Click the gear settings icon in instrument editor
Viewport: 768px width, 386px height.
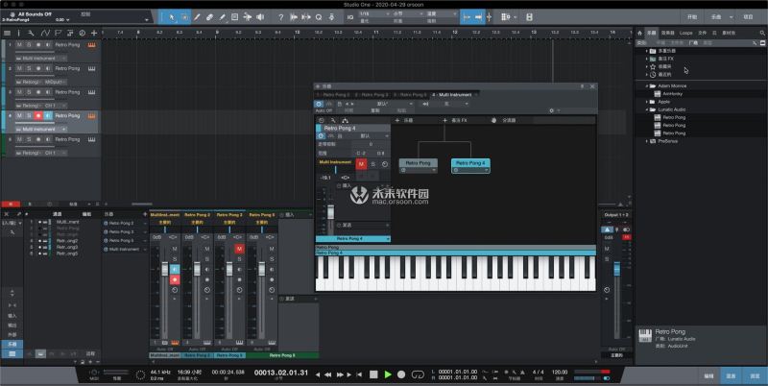pos(551,110)
